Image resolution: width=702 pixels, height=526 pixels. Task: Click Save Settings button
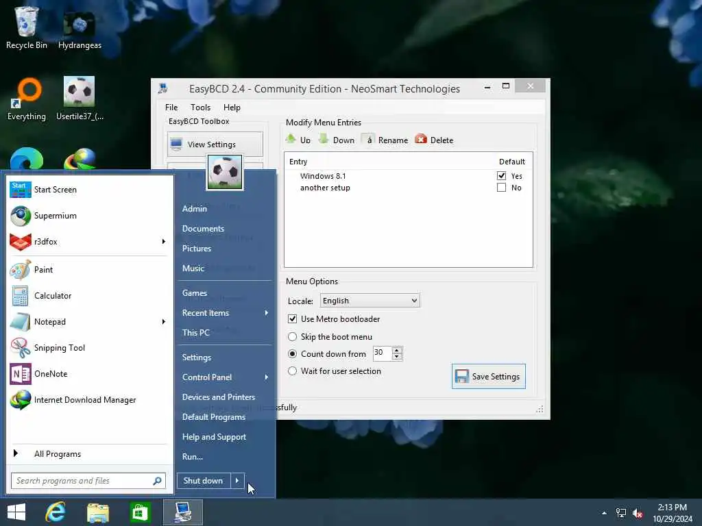tap(488, 377)
